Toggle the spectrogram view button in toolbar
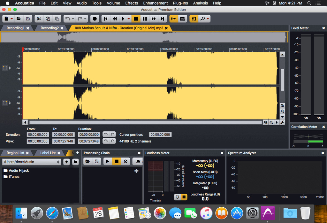This screenshot has height=223, width=327. [x=183, y=19]
